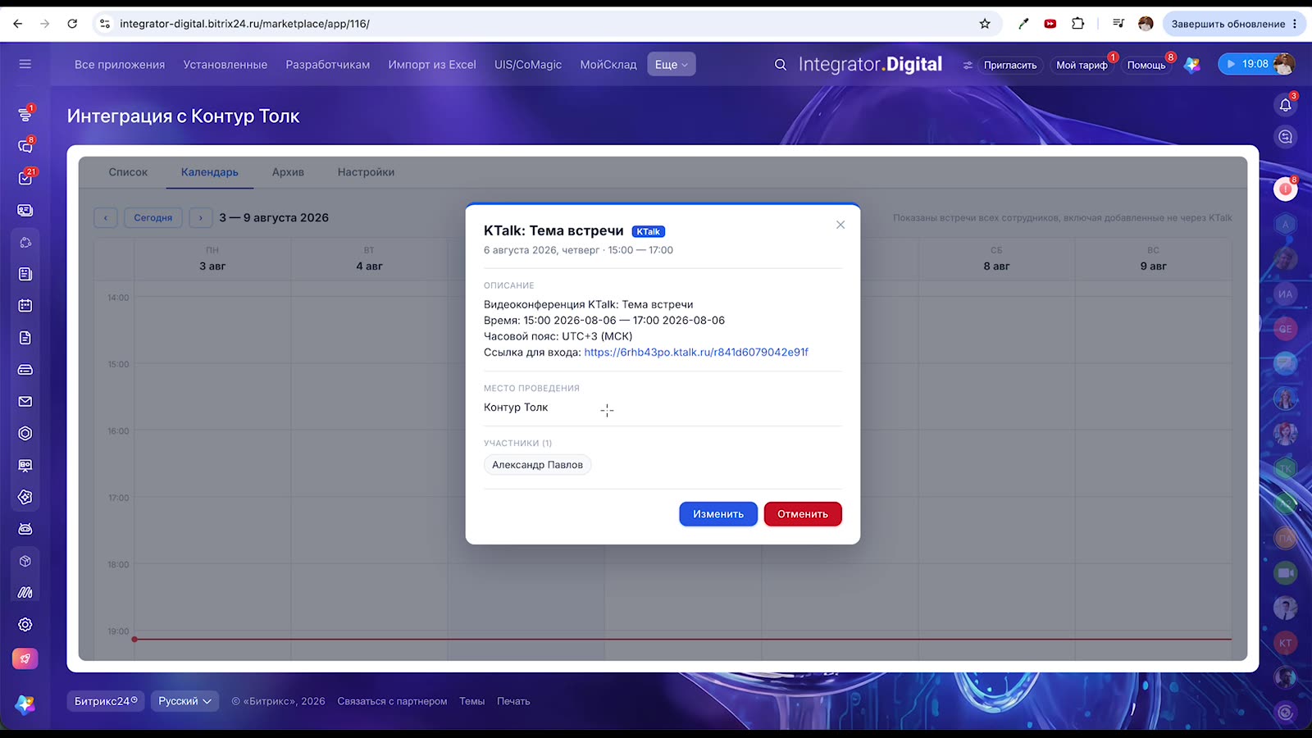Open Связаться с партнером link
The image size is (1312, 738).
click(x=392, y=701)
